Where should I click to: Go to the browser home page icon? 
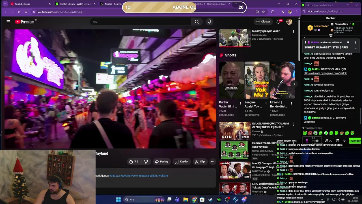(26, 12)
